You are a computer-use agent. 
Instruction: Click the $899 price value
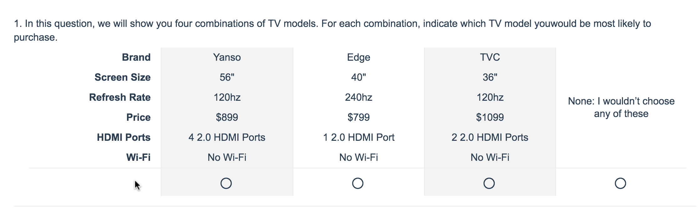pyautogui.click(x=227, y=117)
